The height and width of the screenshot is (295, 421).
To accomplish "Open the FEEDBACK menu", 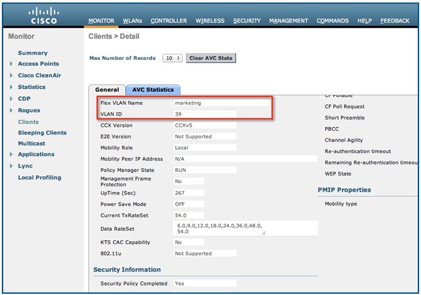I will pos(395,21).
